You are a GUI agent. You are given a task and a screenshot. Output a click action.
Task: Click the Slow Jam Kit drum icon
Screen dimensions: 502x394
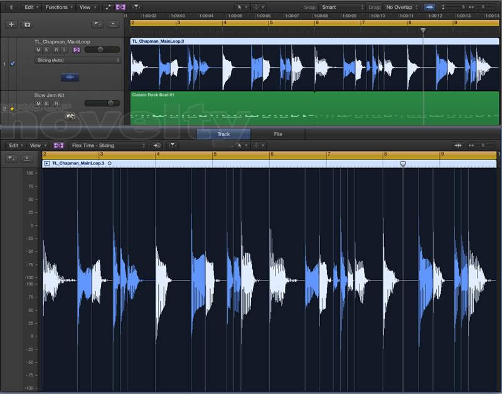coord(71,116)
